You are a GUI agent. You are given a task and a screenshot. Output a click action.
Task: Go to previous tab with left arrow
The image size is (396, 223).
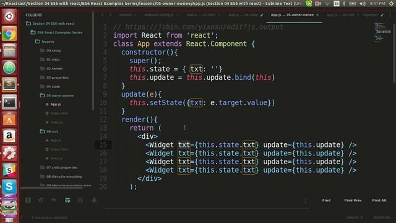tap(102, 15)
